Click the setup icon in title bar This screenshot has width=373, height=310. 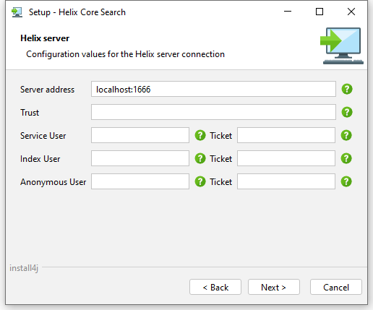coord(17,12)
